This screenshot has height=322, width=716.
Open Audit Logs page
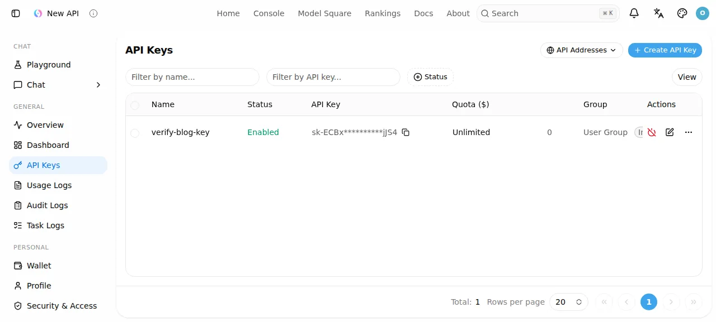[58, 205]
